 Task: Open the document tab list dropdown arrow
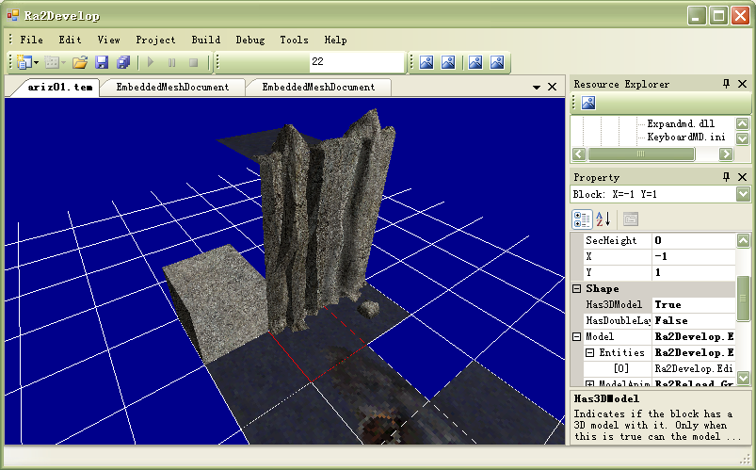pyautogui.click(x=537, y=87)
